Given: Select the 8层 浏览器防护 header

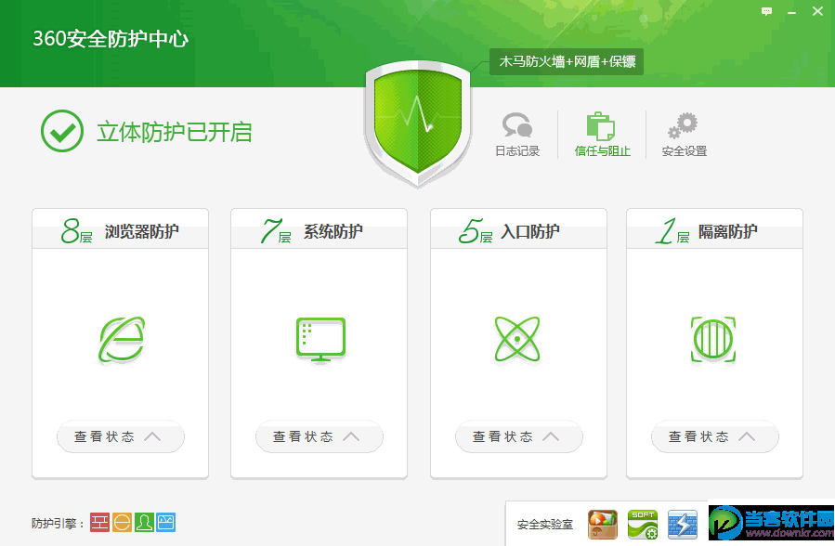Looking at the screenshot, I should [121, 229].
